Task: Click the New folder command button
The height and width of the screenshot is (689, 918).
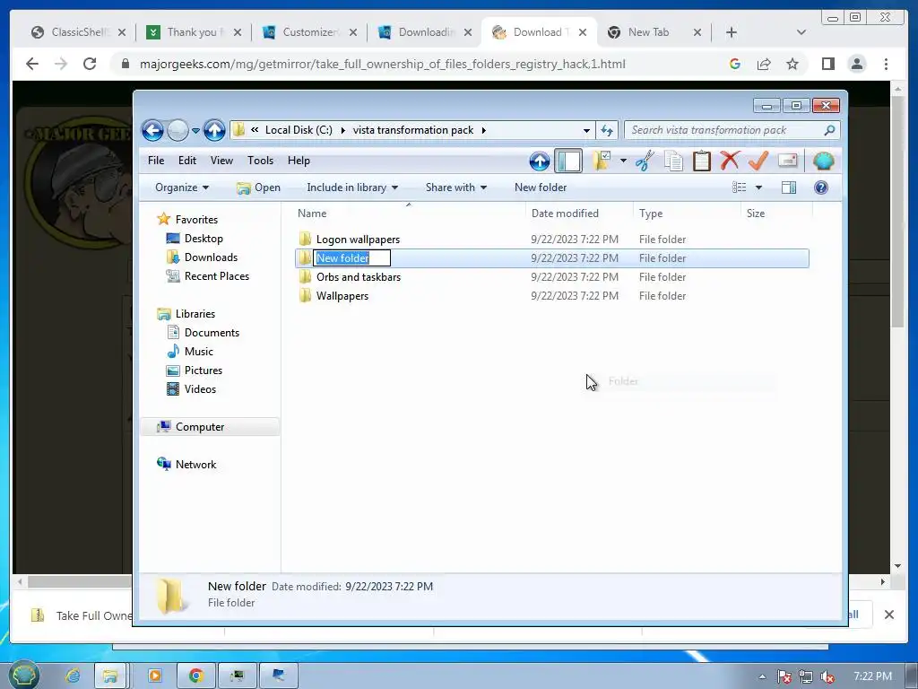Action: [541, 188]
